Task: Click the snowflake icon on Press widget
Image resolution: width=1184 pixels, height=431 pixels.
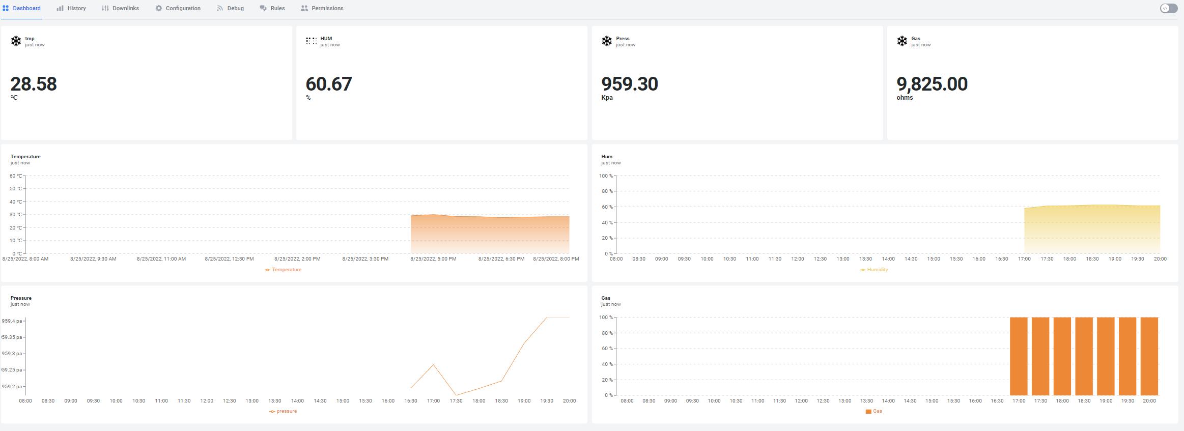Action: tap(607, 41)
